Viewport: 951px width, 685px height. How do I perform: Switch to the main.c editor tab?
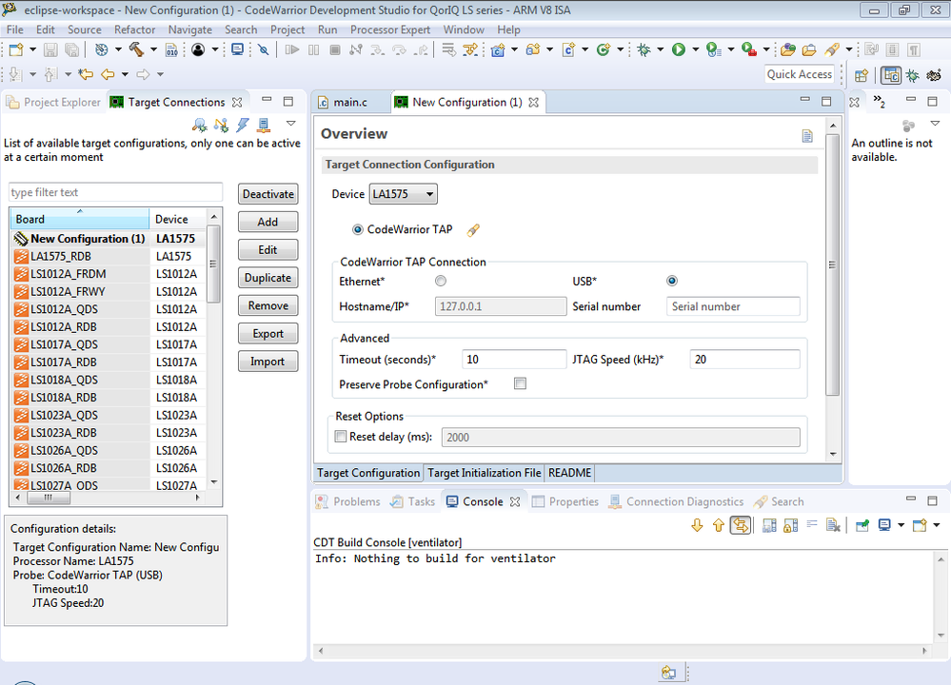coord(350,103)
